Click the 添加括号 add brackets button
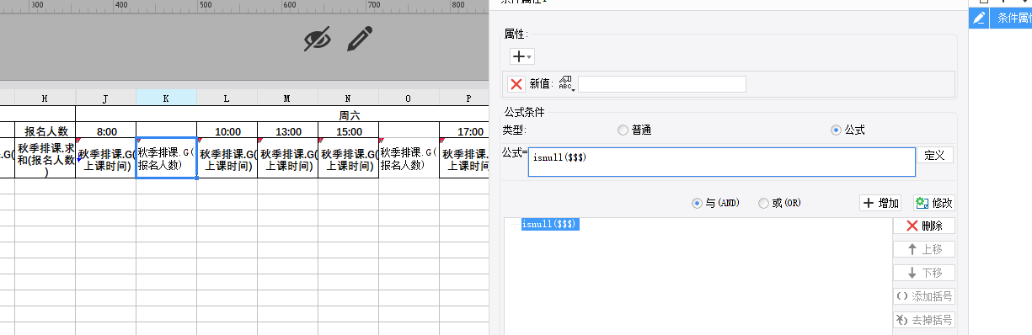 click(x=923, y=296)
